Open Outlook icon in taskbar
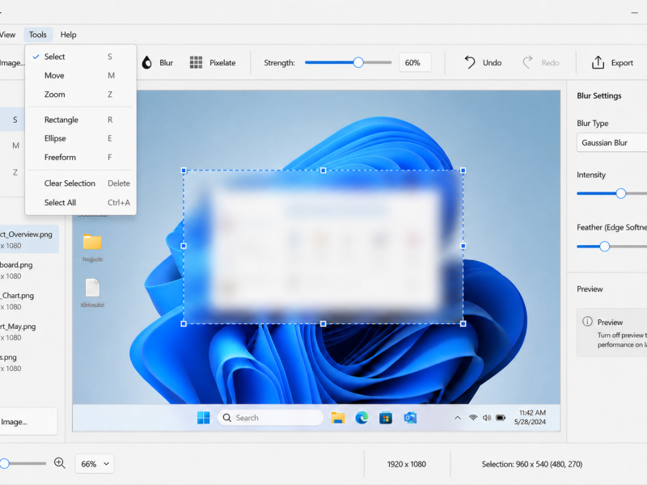647x485 pixels. [x=410, y=418]
